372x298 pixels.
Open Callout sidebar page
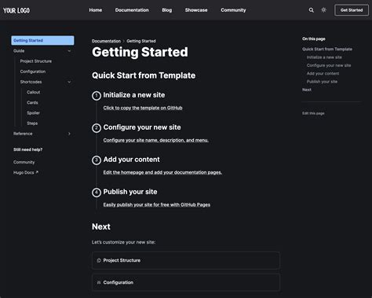pos(34,92)
